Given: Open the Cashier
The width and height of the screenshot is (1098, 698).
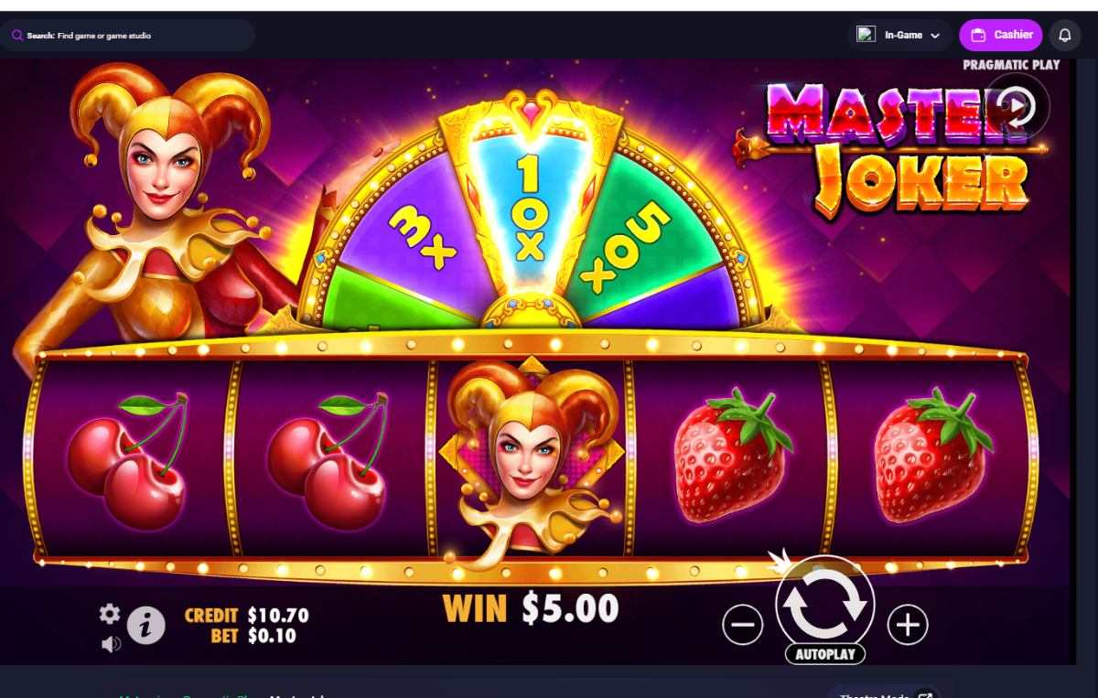Looking at the screenshot, I should pos(1001,35).
